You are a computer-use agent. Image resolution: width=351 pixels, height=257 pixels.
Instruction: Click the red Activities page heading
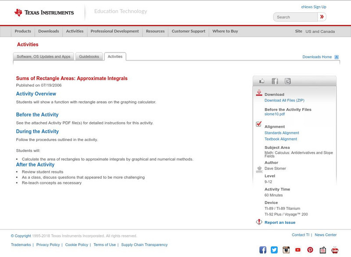pos(28,44)
